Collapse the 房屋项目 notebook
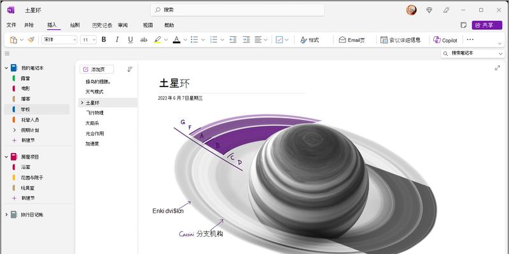The image size is (509, 254). (x=6, y=157)
